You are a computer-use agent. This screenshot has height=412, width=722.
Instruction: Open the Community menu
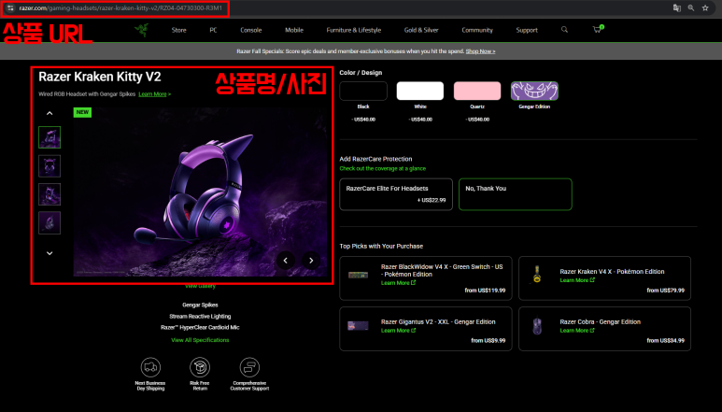[477, 30]
